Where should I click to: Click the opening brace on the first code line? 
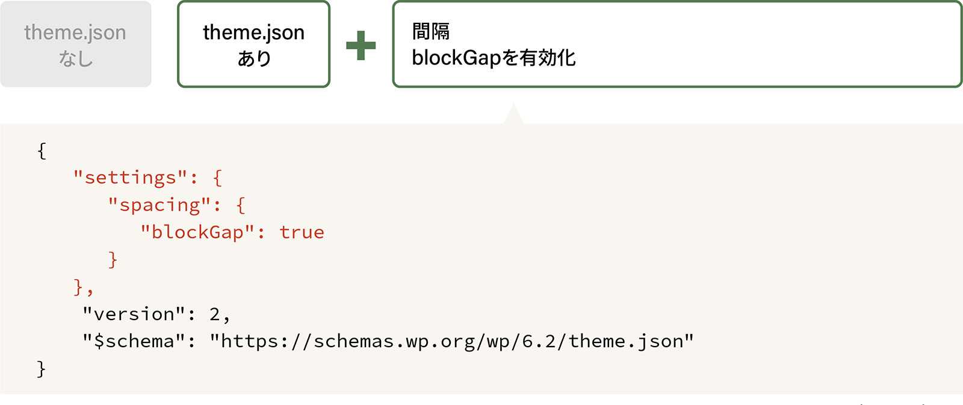tap(42, 150)
